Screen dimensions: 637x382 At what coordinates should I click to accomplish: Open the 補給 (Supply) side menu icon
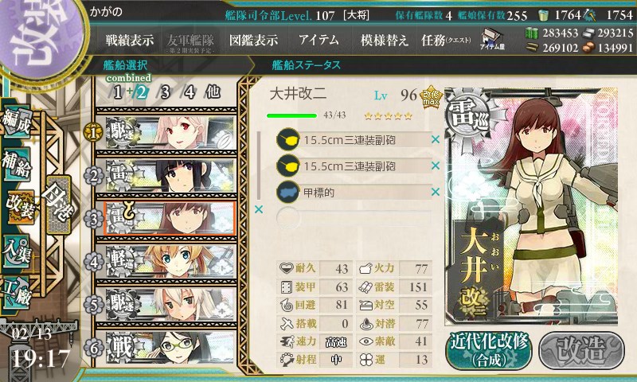click(17, 165)
